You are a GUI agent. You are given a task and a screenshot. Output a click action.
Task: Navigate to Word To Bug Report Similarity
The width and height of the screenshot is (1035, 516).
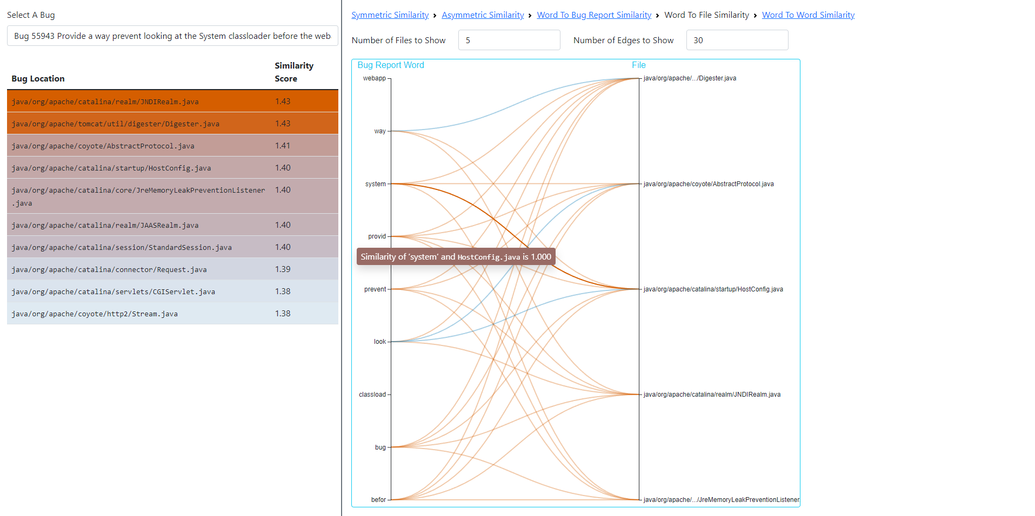[594, 15]
